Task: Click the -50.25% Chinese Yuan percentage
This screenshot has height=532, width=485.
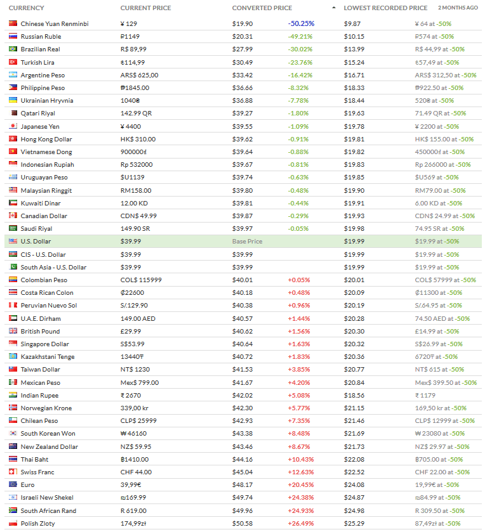Action: coord(301,23)
